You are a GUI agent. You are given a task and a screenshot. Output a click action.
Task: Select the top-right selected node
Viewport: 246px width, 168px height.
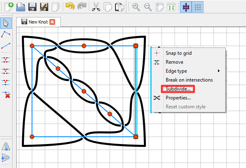136,46
